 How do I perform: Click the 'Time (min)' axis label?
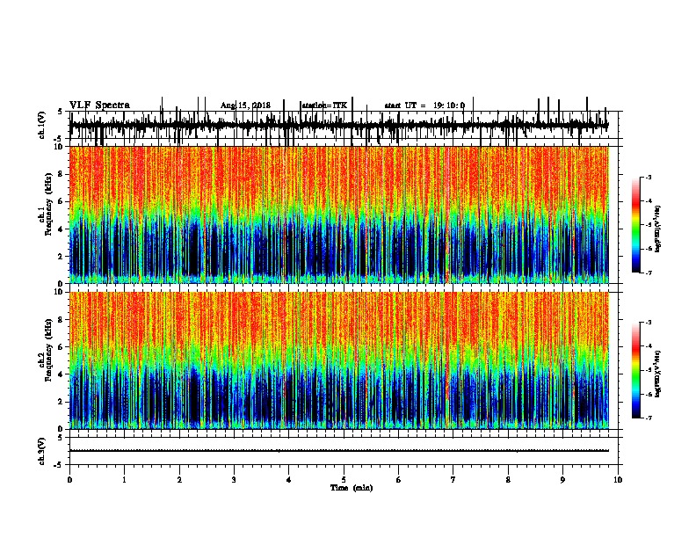click(352, 488)
